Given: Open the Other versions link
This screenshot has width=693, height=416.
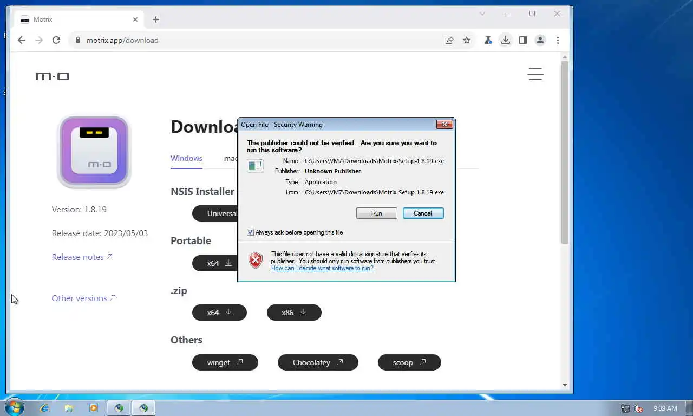Looking at the screenshot, I should (84, 298).
